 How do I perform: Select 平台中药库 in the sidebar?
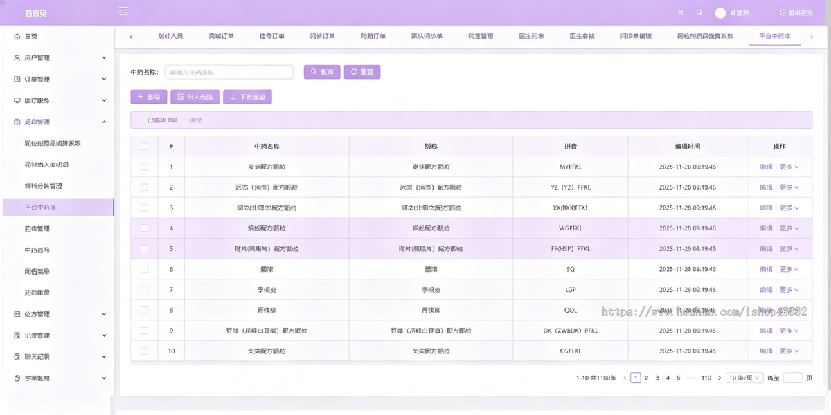click(x=57, y=207)
